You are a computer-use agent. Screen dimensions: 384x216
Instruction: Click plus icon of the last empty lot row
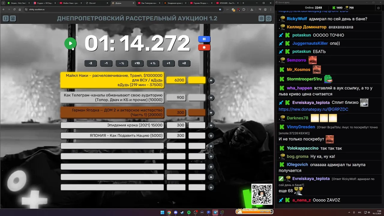(x=211, y=187)
